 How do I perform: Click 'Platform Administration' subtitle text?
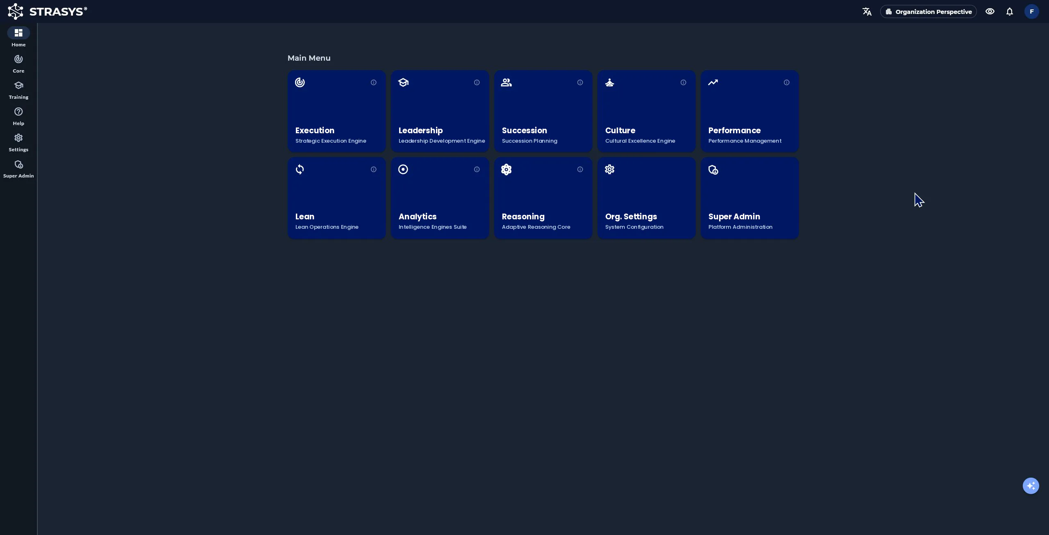tap(740, 227)
